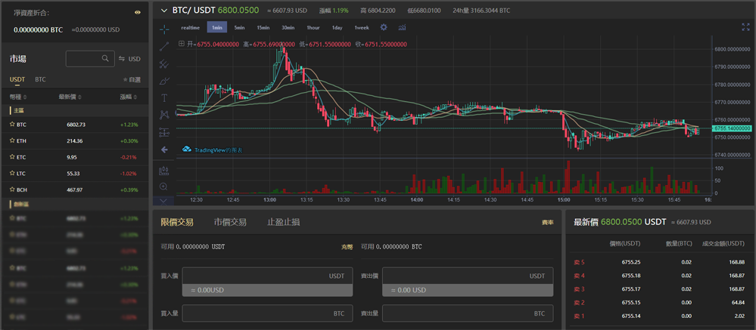The height and width of the screenshot is (330, 756).
Task: Select the brush drawing tool
Action: (x=164, y=81)
